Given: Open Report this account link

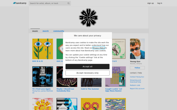Looking at the screenshot, I should pos(137,89).
